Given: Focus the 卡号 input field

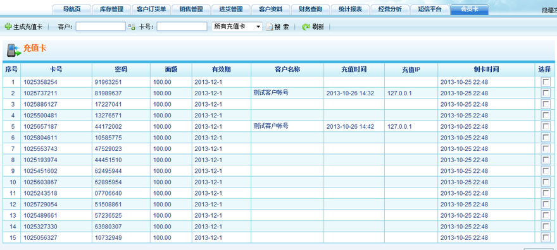Looking at the screenshot, I should [182, 27].
